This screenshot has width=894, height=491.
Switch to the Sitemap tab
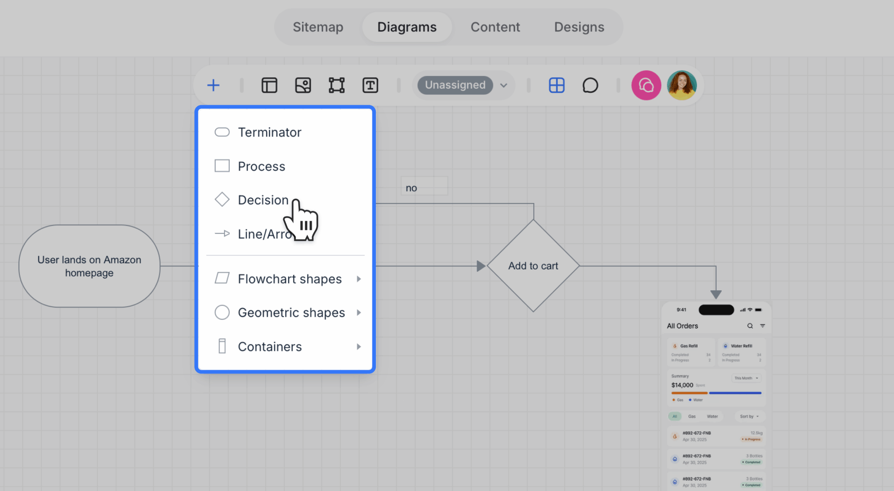[x=318, y=27]
